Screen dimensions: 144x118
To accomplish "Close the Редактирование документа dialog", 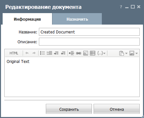I will [x=139, y=7].
